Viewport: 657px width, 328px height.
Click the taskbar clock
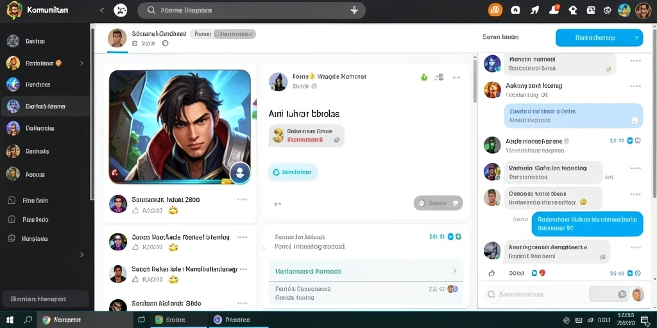[x=626, y=320]
